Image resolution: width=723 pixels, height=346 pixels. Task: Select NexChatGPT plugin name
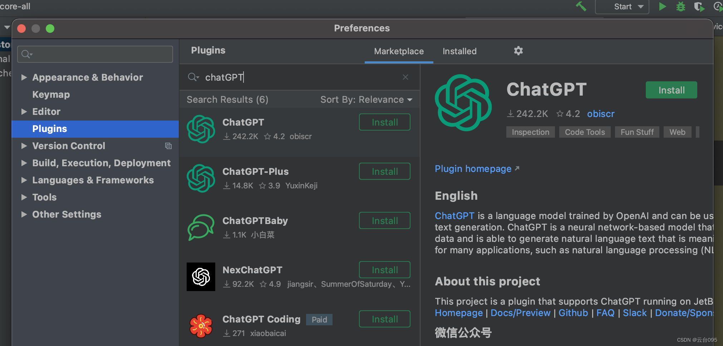tap(252, 270)
